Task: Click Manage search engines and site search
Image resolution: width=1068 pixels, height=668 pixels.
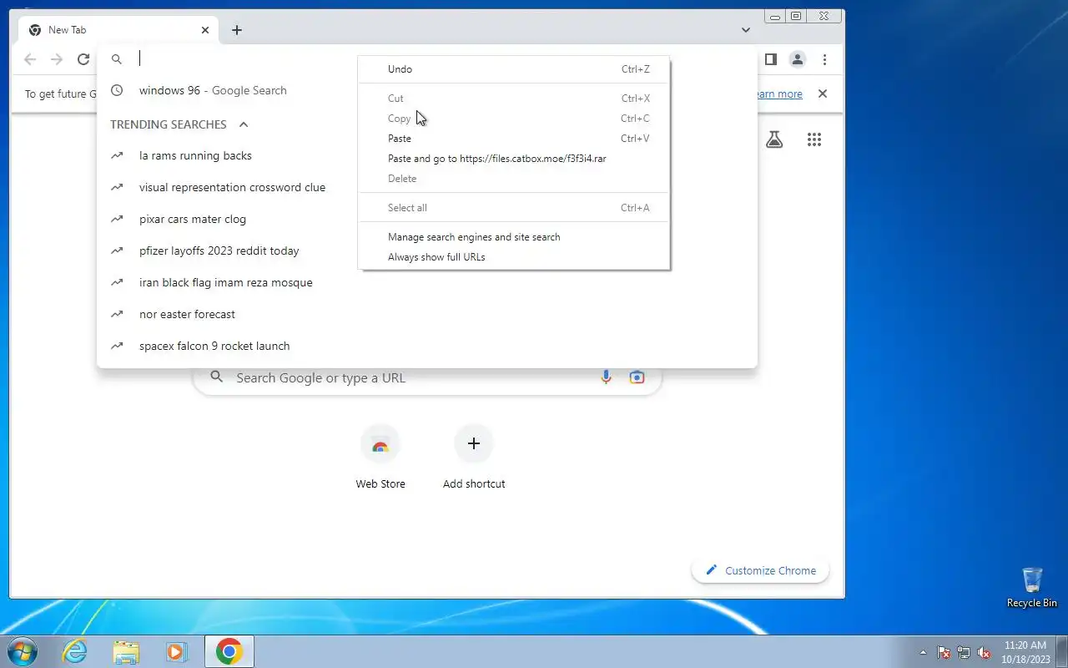Action: (514, 237)
